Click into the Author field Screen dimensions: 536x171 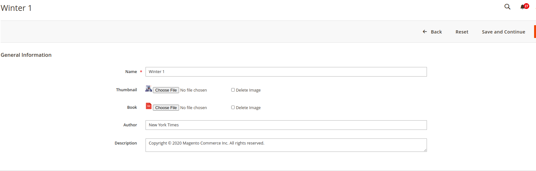(x=286, y=125)
